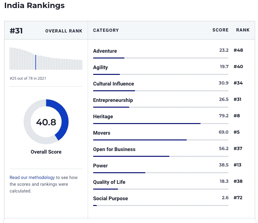The width and height of the screenshot is (258, 223).
Task: Select the Movers category label
Action: click(x=102, y=133)
